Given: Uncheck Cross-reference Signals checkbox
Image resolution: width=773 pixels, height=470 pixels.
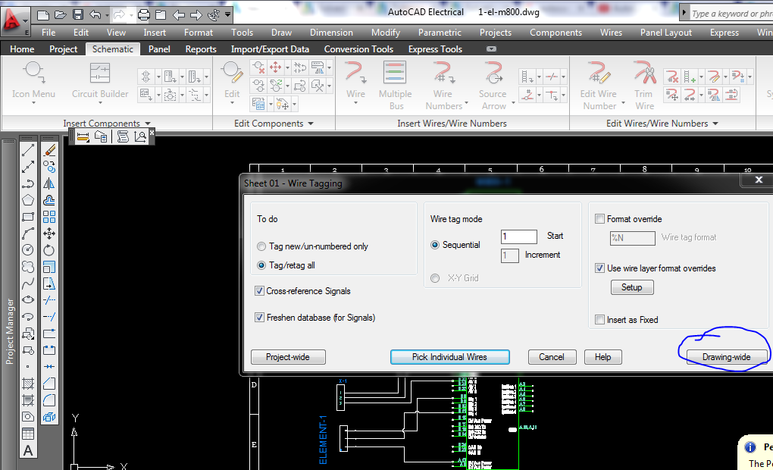Looking at the screenshot, I should 259,291.
